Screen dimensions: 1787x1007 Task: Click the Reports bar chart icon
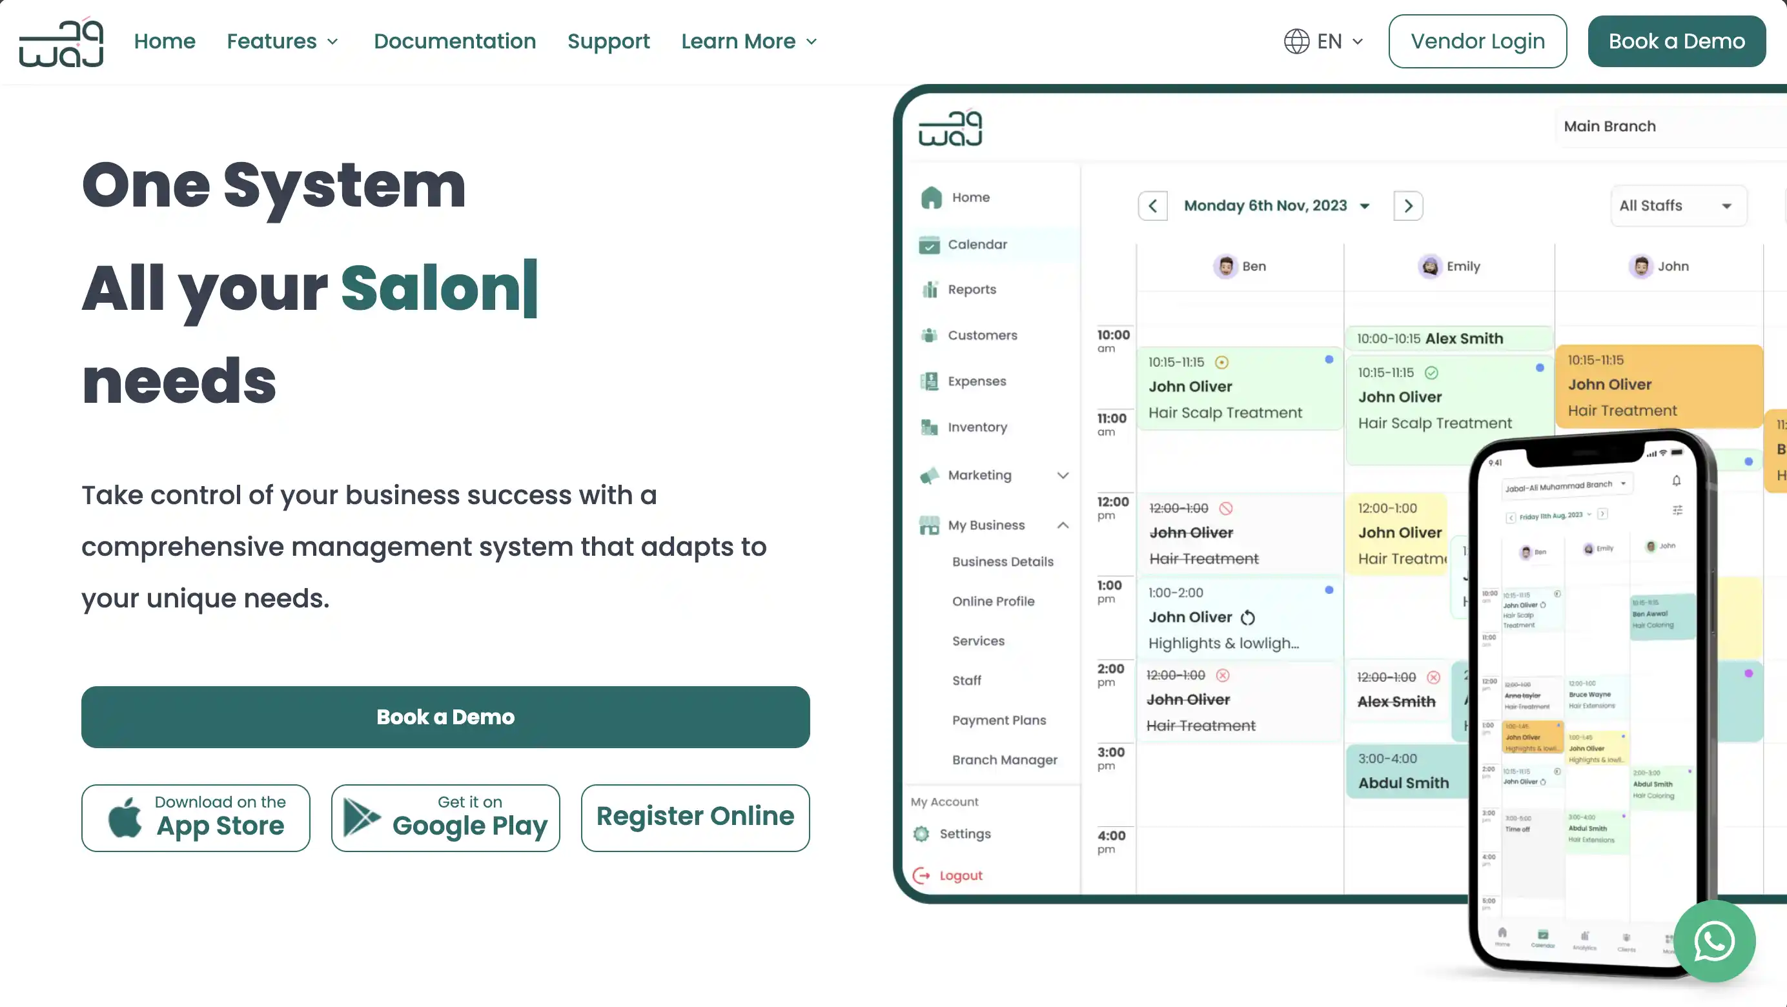click(930, 290)
